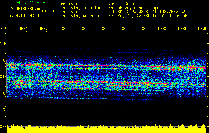209x133 pixels.
Task: Click the 'Receiving Location' field label
Action: point(80,8)
